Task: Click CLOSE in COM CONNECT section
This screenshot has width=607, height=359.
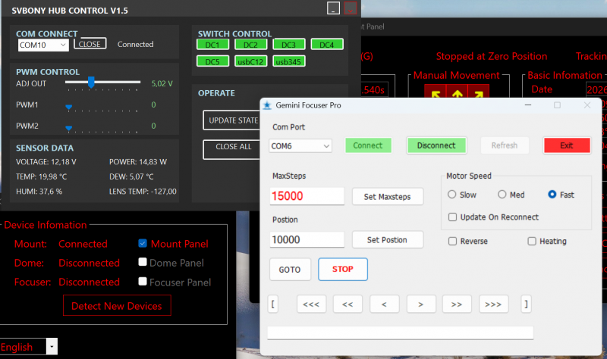Action: (x=90, y=44)
